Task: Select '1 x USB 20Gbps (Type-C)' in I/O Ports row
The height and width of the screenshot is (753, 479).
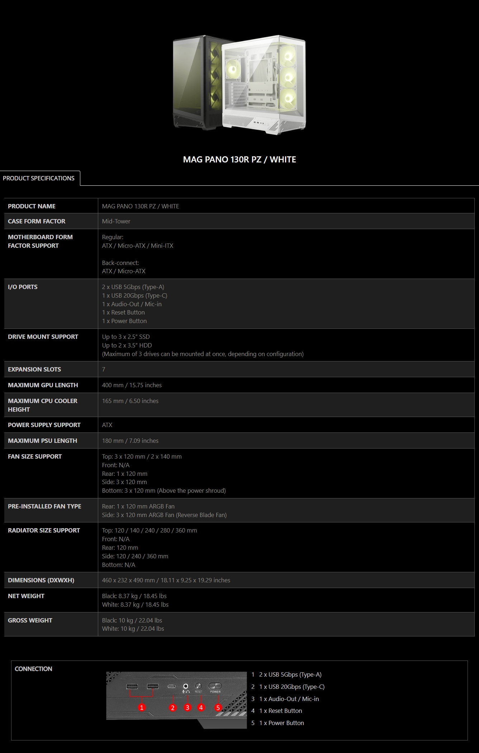Action: 135,295
